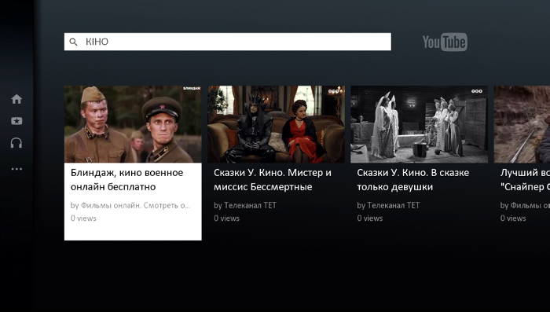The height and width of the screenshot is (312, 550).
Task: Open Телеканал ТЕТ channel under second video
Action: (x=245, y=205)
